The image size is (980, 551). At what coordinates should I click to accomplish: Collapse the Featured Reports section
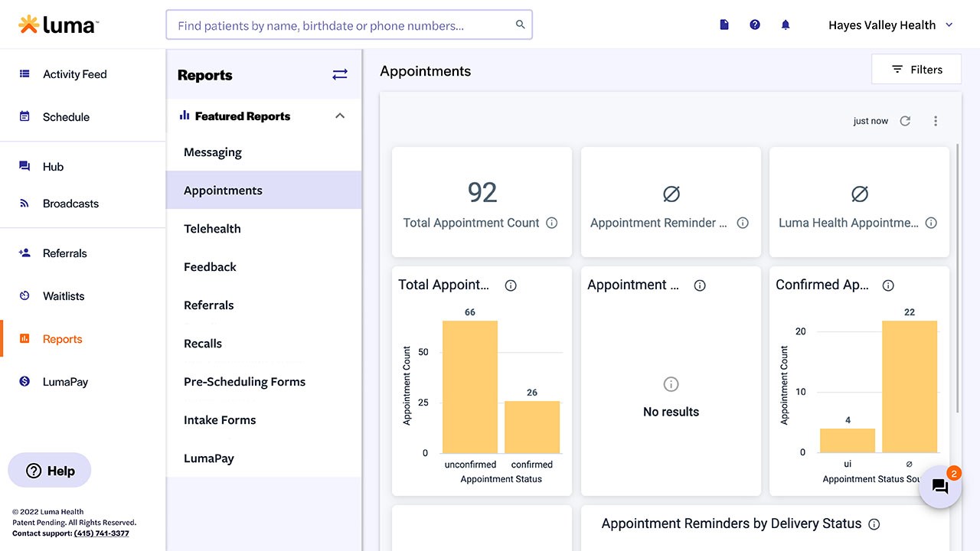340,116
